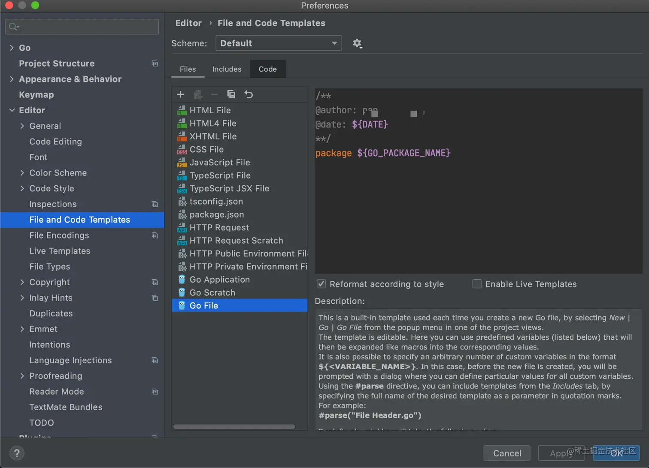Click the Go Application gopher icon

(x=182, y=280)
